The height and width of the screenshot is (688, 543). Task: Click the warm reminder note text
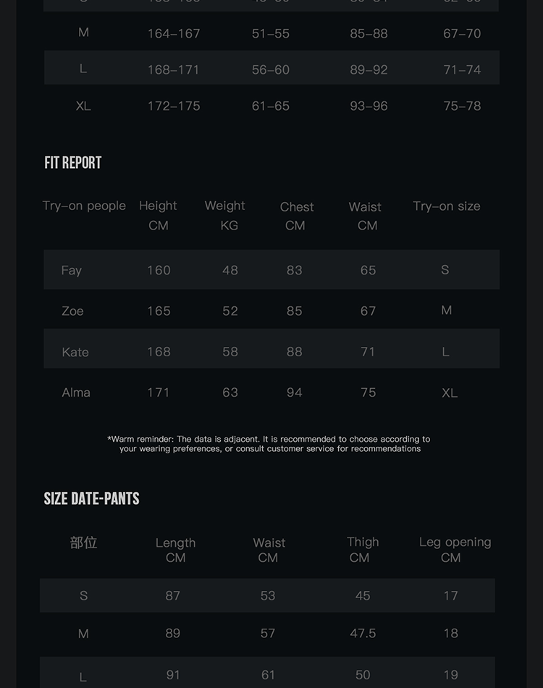tap(269, 444)
